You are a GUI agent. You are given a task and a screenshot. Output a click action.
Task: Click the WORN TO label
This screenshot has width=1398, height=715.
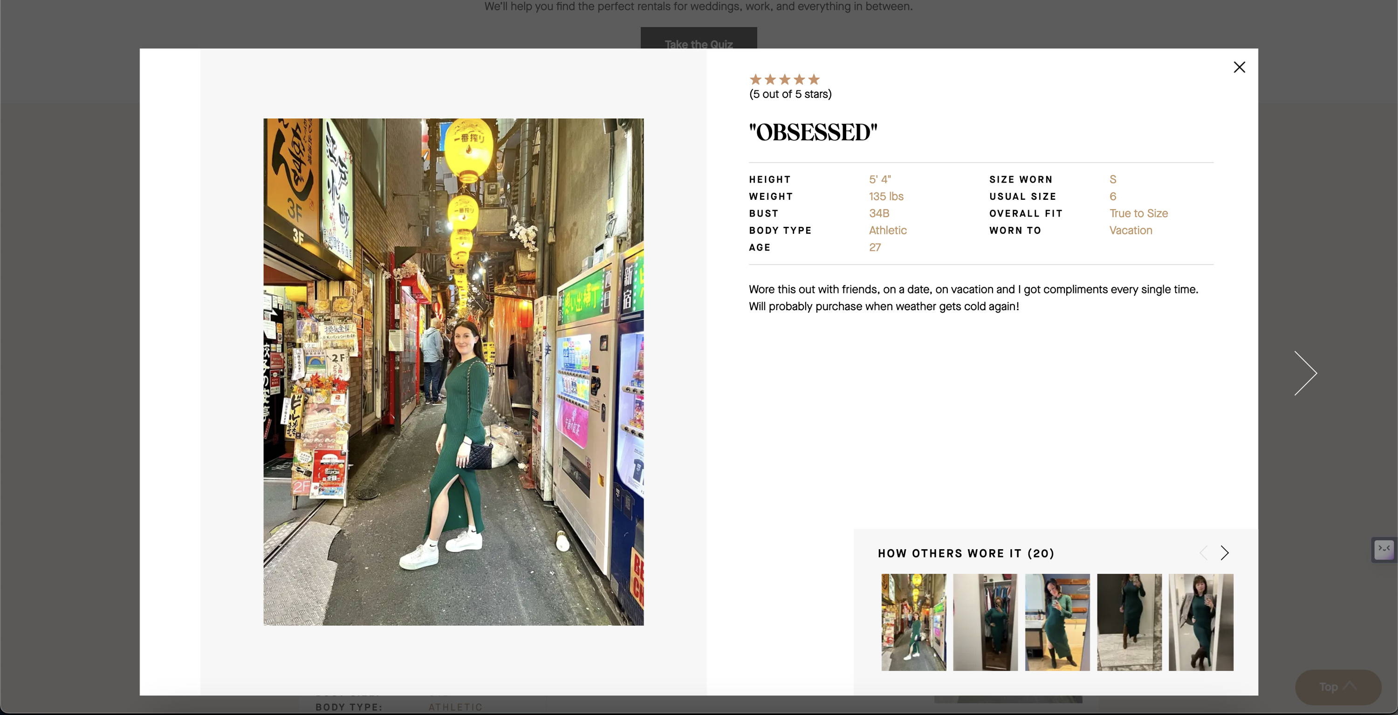pyautogui.click(x=1015, y=231)
